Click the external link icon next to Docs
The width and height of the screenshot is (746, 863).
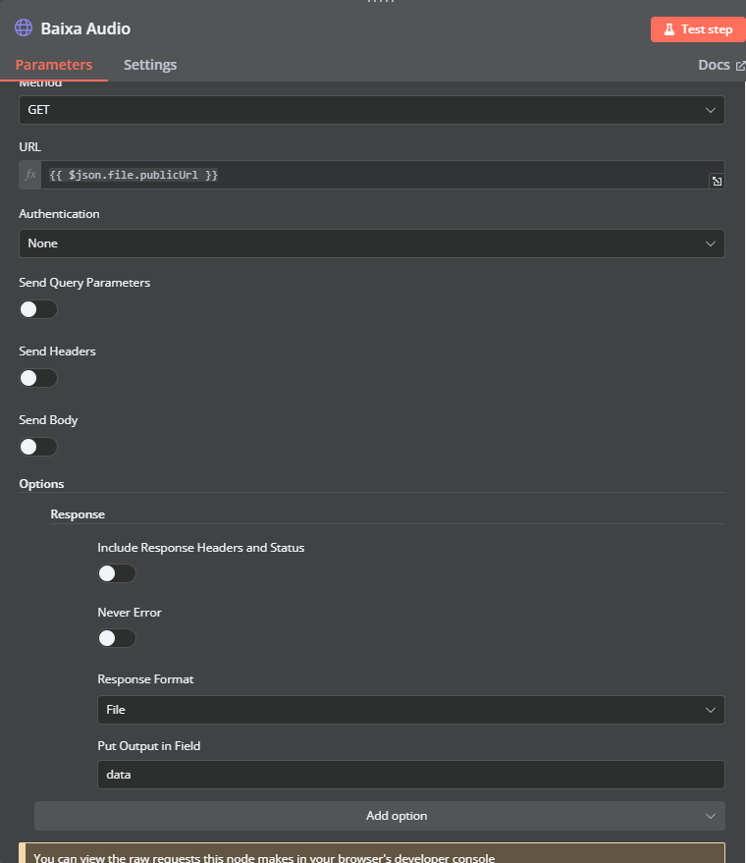pos(740,66)
